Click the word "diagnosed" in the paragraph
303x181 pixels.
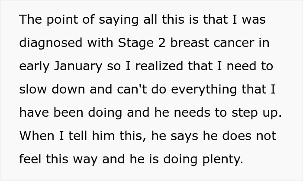click(x=51, y=43)
